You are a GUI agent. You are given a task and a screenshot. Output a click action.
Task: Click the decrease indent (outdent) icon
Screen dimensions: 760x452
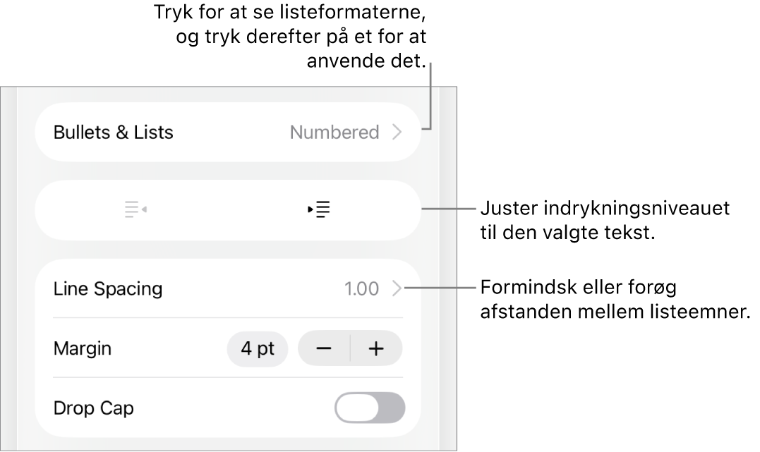[135, 210]
